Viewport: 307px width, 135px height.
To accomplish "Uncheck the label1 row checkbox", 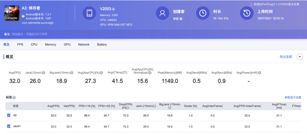I will [x=9, y=126].
